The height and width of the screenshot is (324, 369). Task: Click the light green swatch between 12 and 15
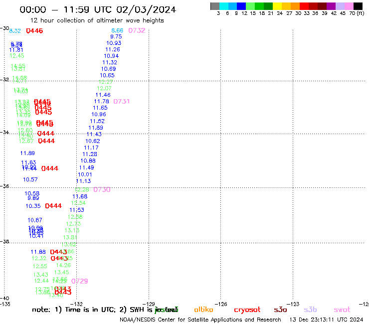[x=250, y=6]
